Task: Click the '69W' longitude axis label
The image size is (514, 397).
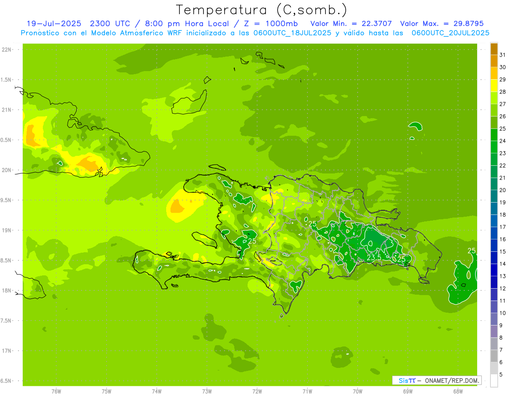Action: tap(408, 391)
